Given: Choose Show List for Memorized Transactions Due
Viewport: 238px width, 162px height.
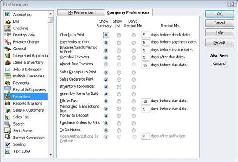Looking at the screenshot, I should 119,109.
